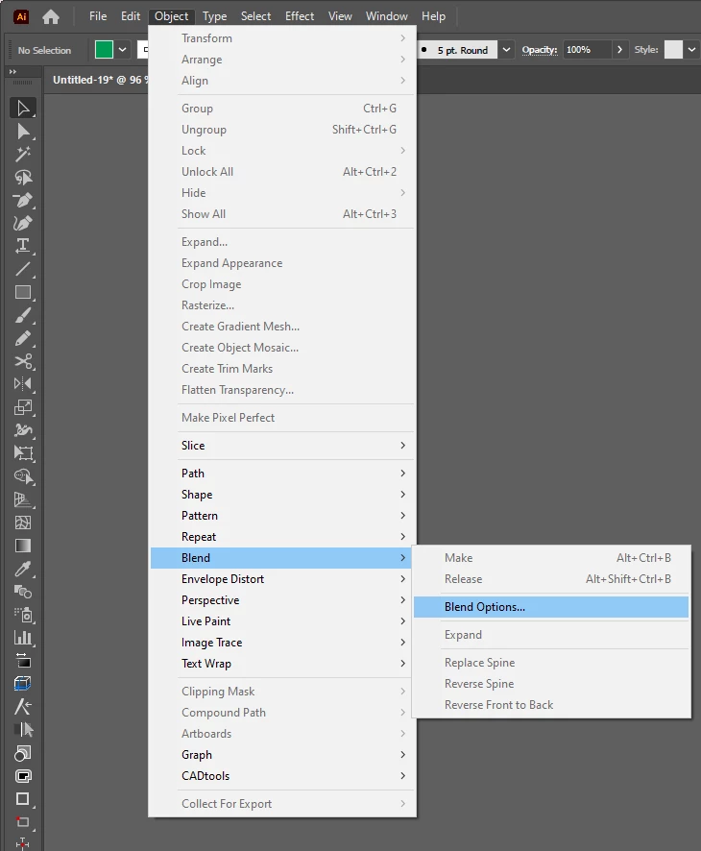Screen dimensions: 701x851
Task: Select the Gradient tool
Action: pyautogui.click(x=23, y=546)
